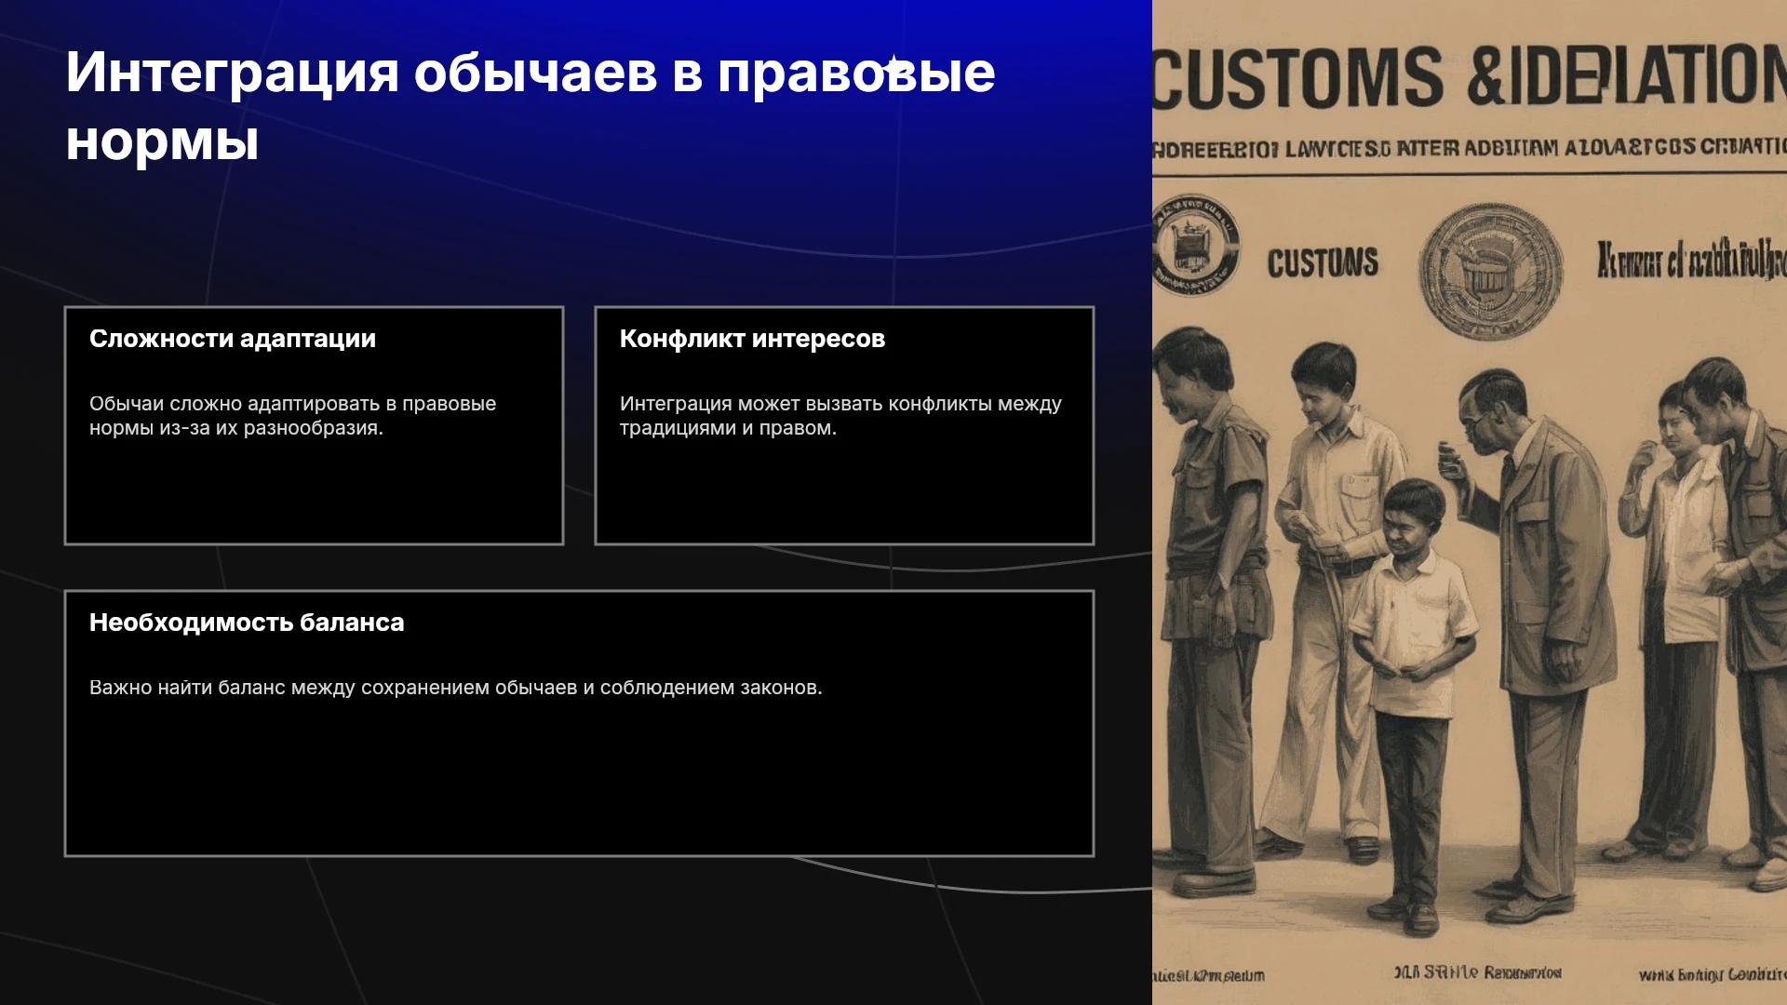Image resolution: width=1787 pixels, height=1005 pixels.
Task: Click the poster subtitle line under the headline
Action: (1469, 149)
